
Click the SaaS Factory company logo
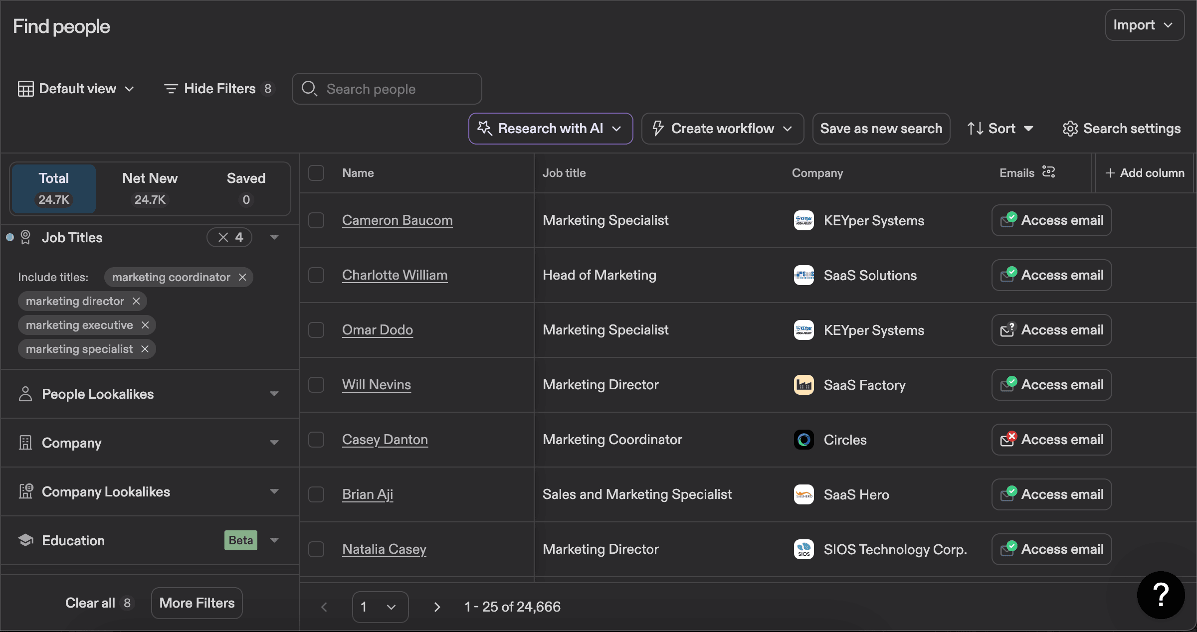(x=803, y=384)
